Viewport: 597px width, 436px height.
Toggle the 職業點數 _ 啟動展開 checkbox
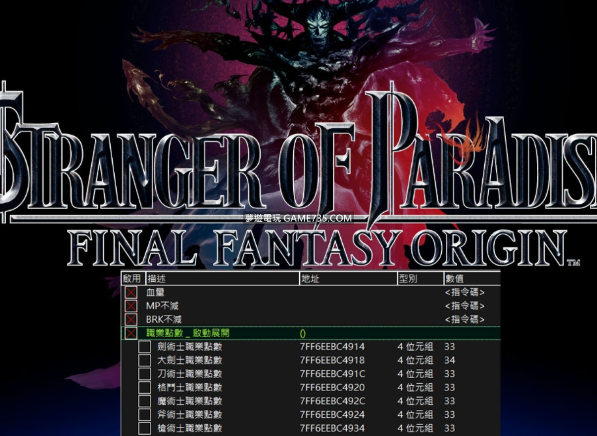tap(130, 333)
